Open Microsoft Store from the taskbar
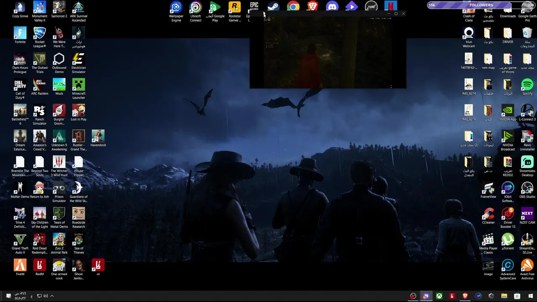The width and height of the screenshot is (537, 302). [x=517, y=296]
